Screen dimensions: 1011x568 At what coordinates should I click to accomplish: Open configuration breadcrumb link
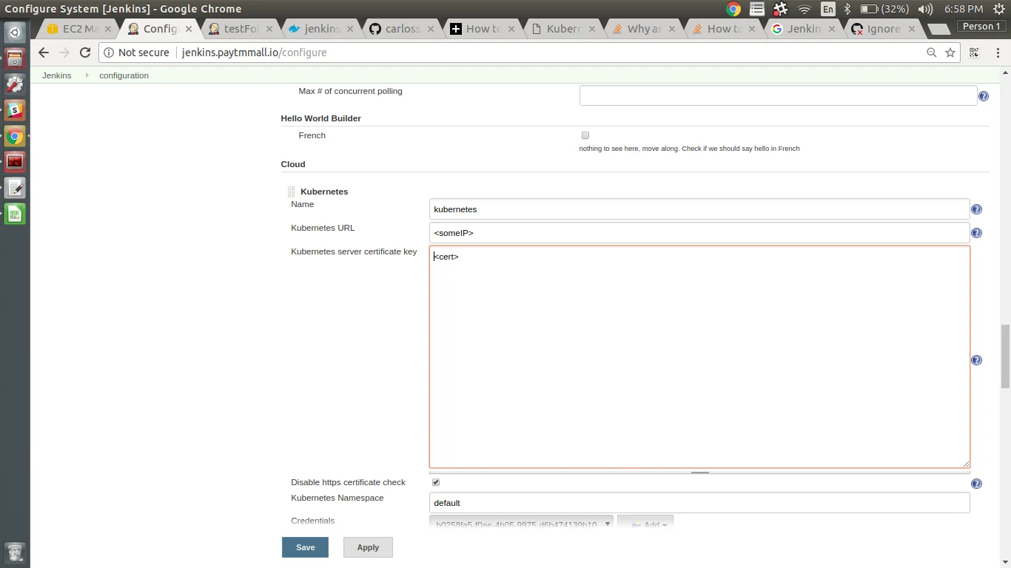[x=124, y=75]
